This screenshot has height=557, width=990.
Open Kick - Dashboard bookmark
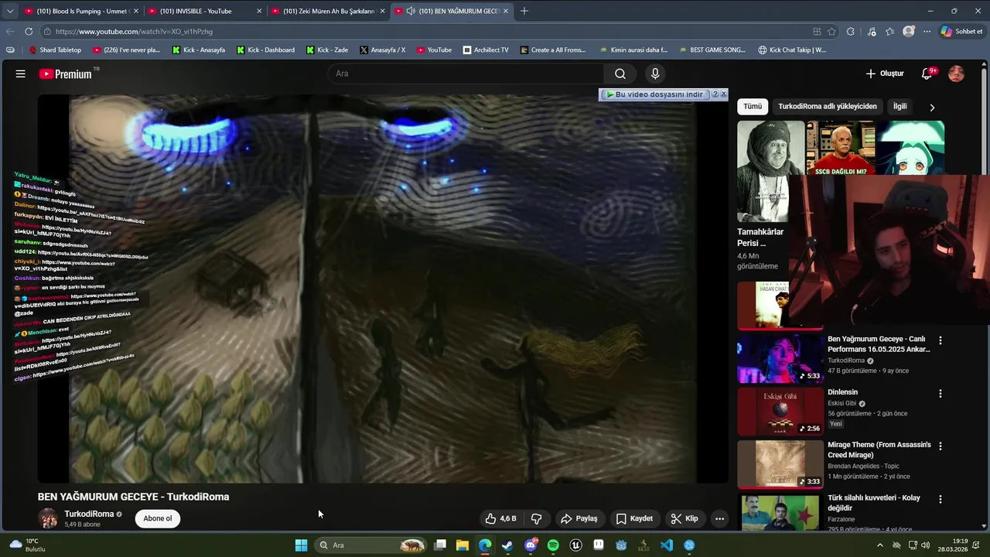265,50
